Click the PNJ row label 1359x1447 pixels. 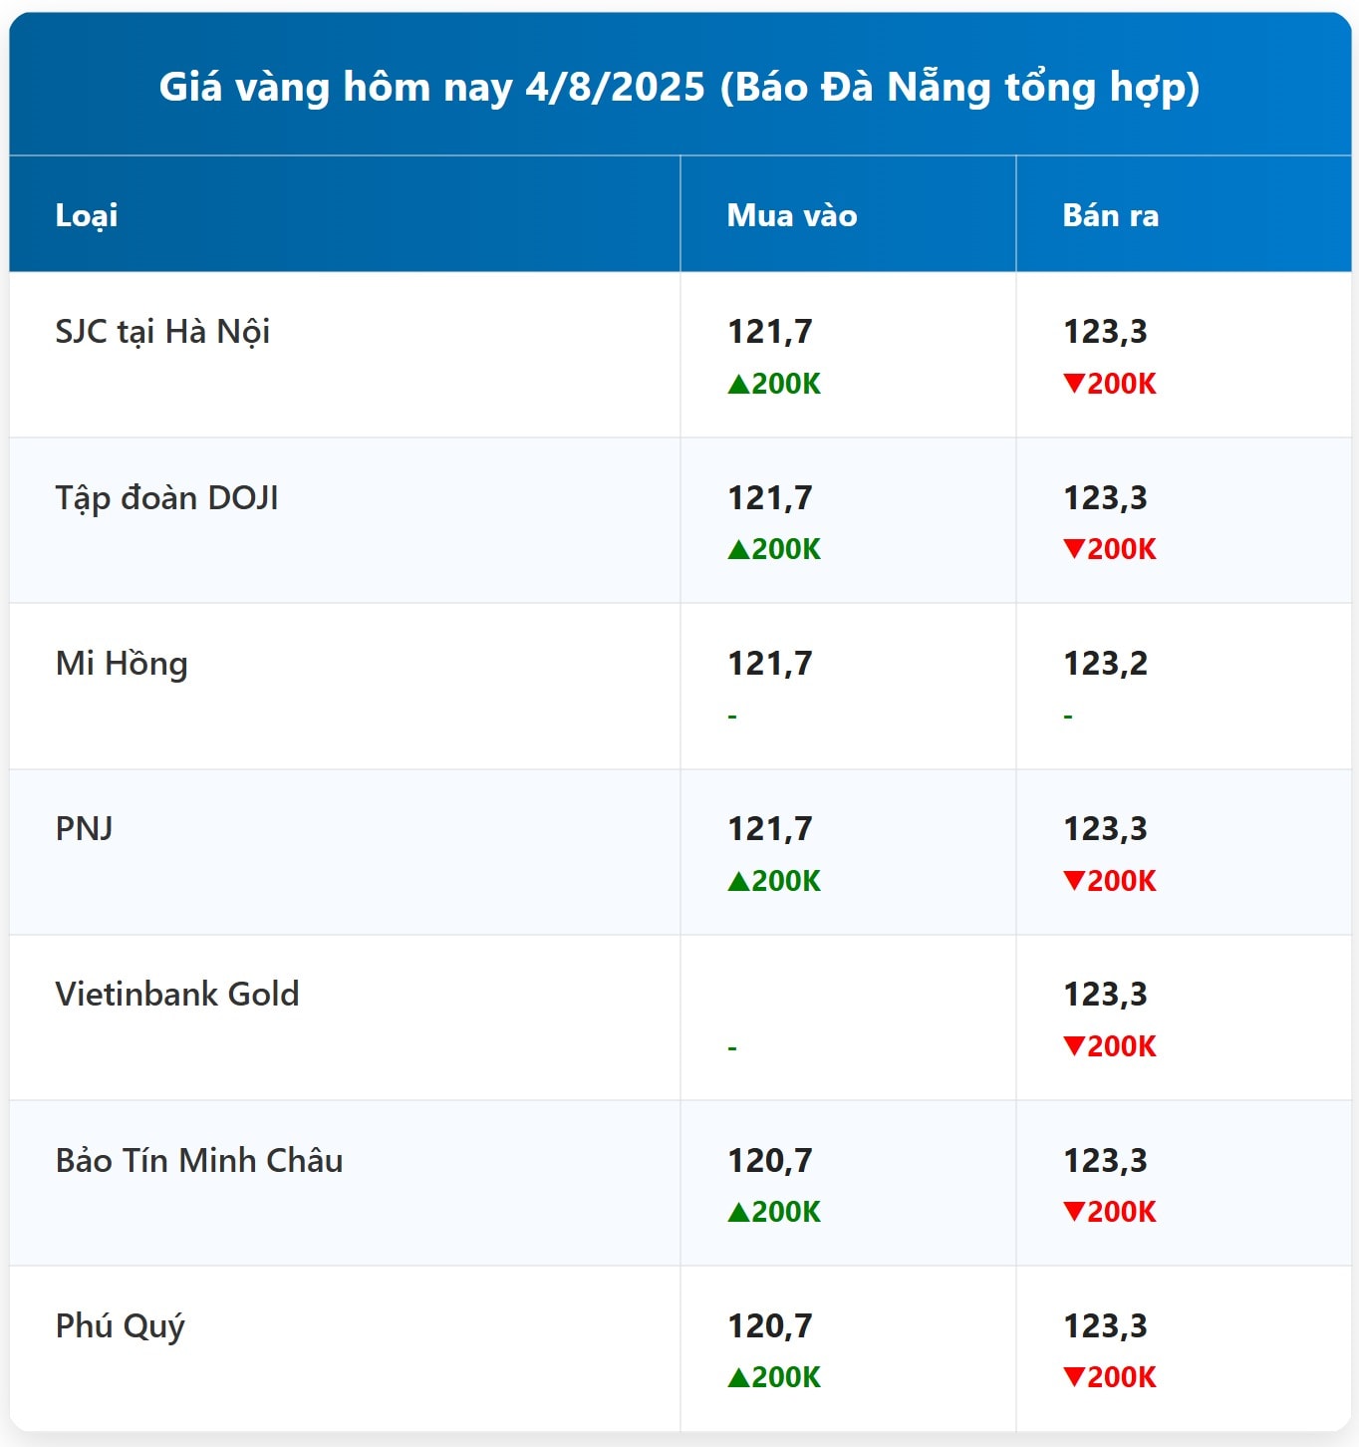(x=85, y=829)
